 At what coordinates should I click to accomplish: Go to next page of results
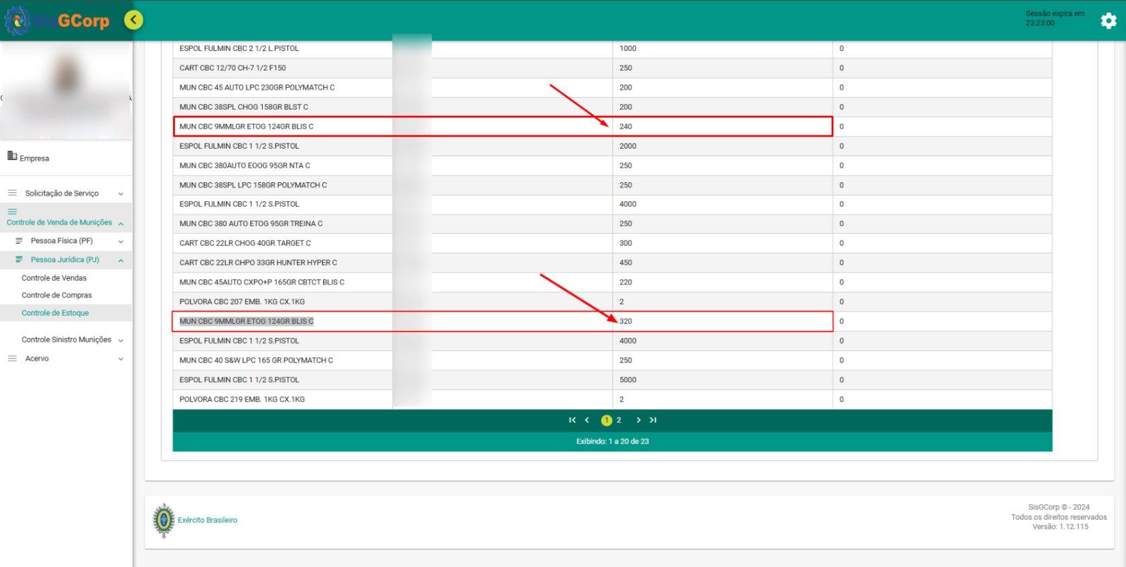tap(638, 420)
